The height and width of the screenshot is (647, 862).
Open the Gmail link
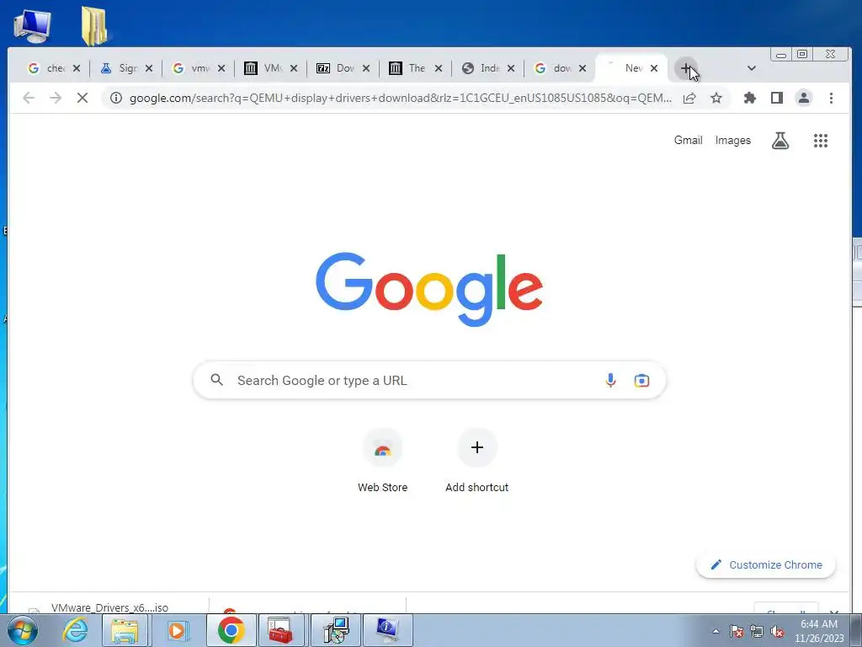pos(688,141)
